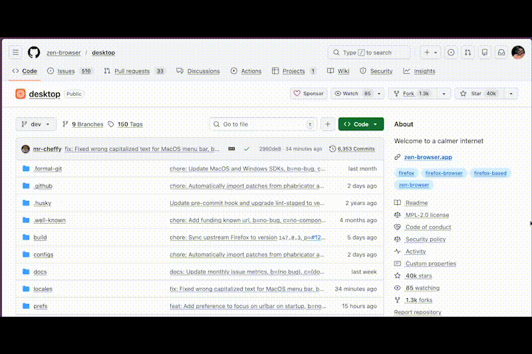Image resolution: width=532 pixels, height=354 pixels.
Task: Open the green Code dropdown button
Action: [x=361, y=124]
